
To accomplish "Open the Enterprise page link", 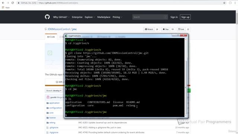I will [77, 17].
